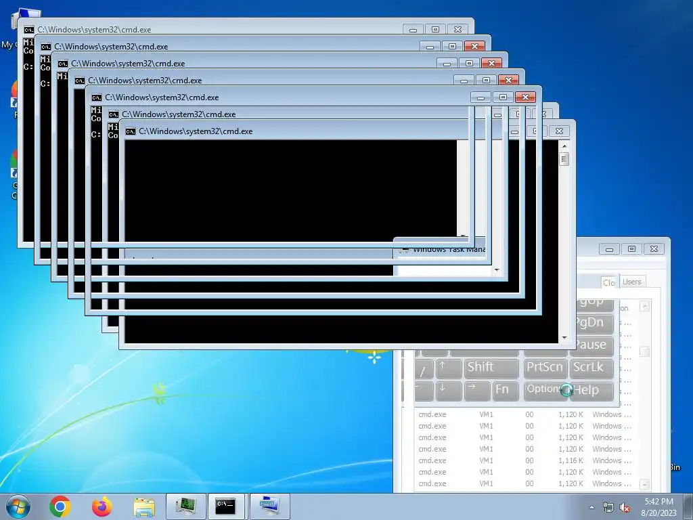The image size is (693, 520).
Task: Click the muted volume tray icon
Action: 625,507
